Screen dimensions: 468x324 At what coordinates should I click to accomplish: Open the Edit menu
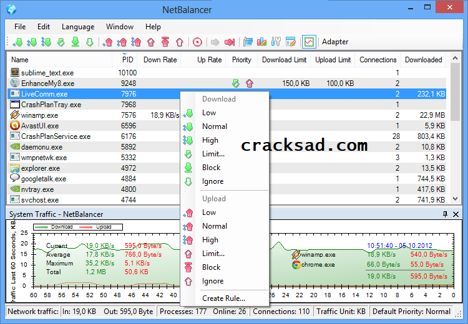(44, 27)
